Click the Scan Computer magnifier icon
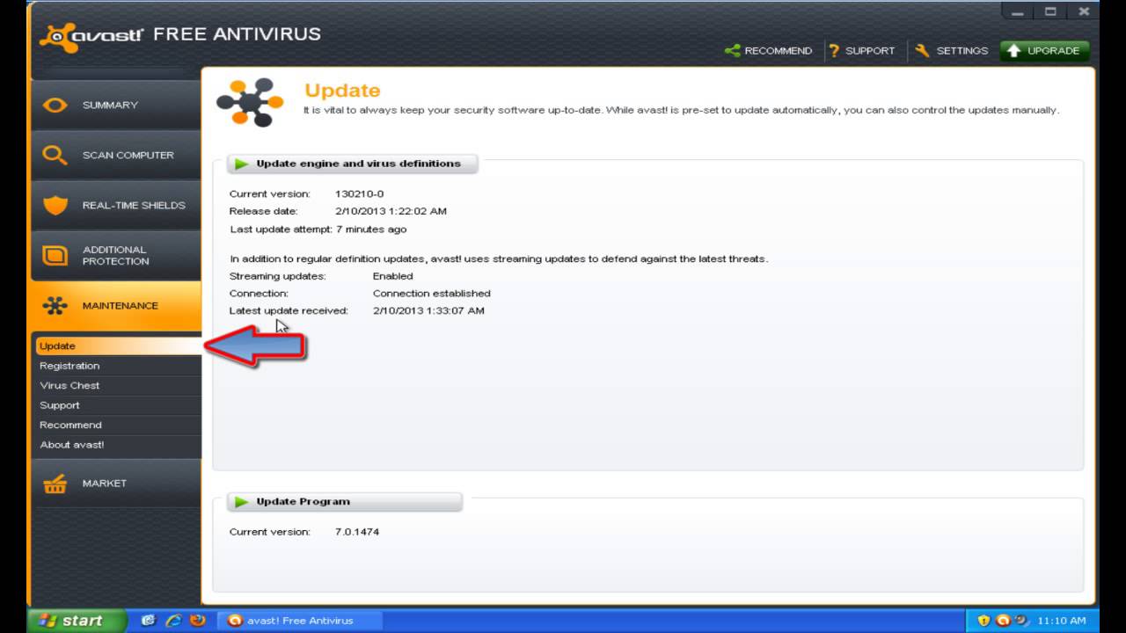The image size is (1126, 633). 55,156
